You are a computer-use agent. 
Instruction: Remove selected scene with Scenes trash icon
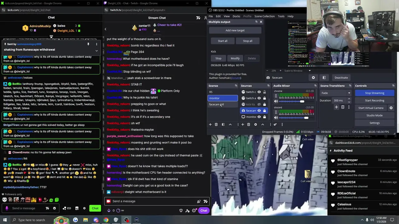pos(216,124)
